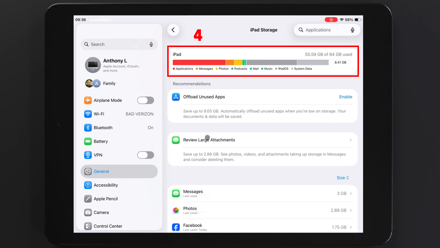Tap App Store icon beside Offload Unused Apps
Image resolution: width=440 pixels, height=248 pixels.
pos(176,97)
